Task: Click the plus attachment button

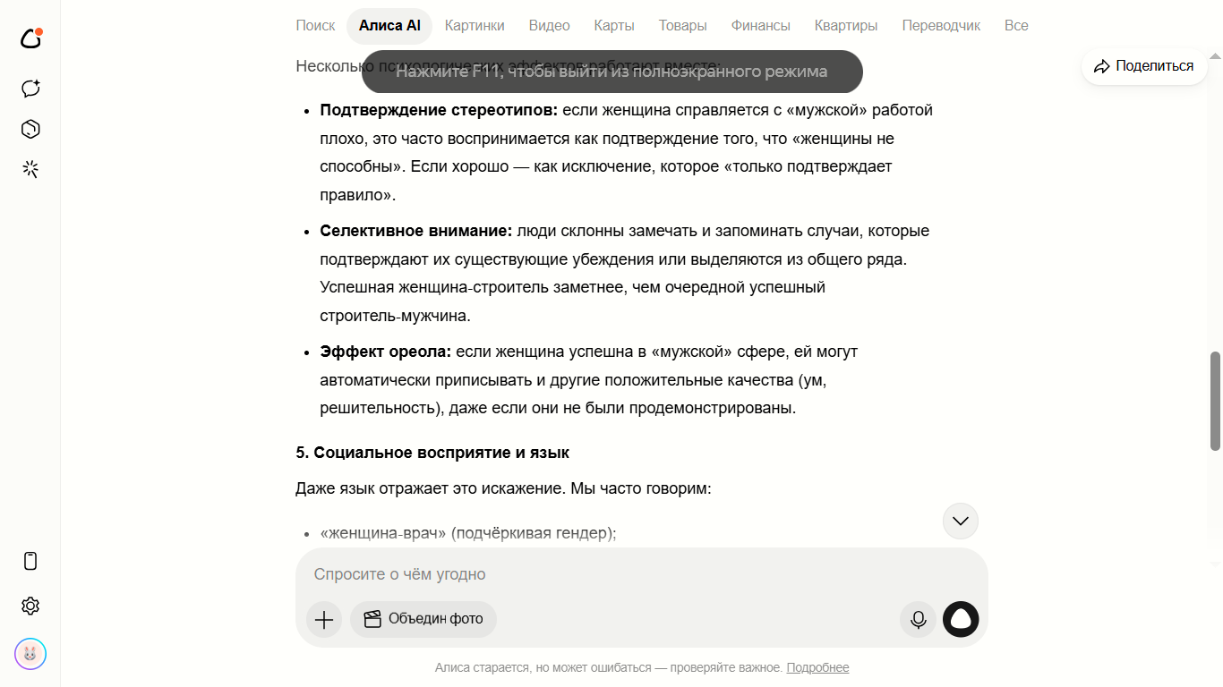Action: click(324, 619)
